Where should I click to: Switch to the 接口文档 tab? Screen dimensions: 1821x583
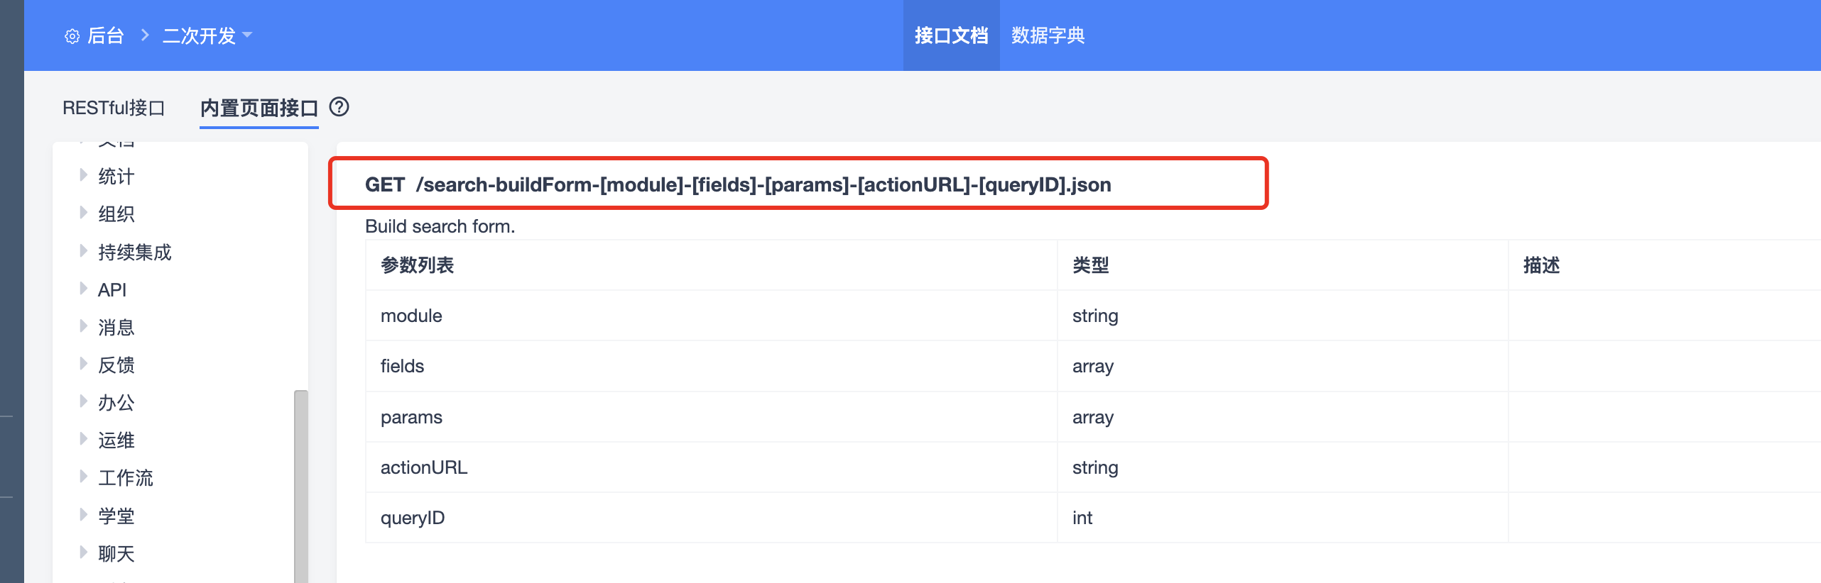coord(951,35)
